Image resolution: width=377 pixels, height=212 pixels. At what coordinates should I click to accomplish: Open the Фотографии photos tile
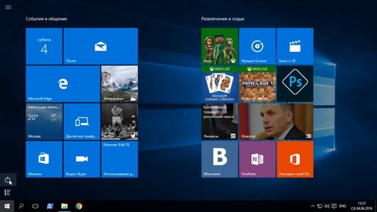[x=120, y=84]
